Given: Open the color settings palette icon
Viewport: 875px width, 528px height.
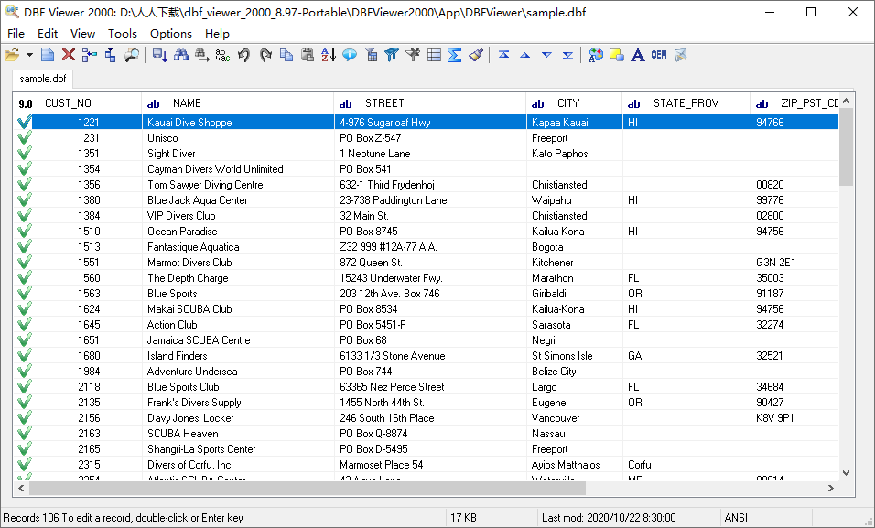Looking at the screenshot, I should coord(596,55).
